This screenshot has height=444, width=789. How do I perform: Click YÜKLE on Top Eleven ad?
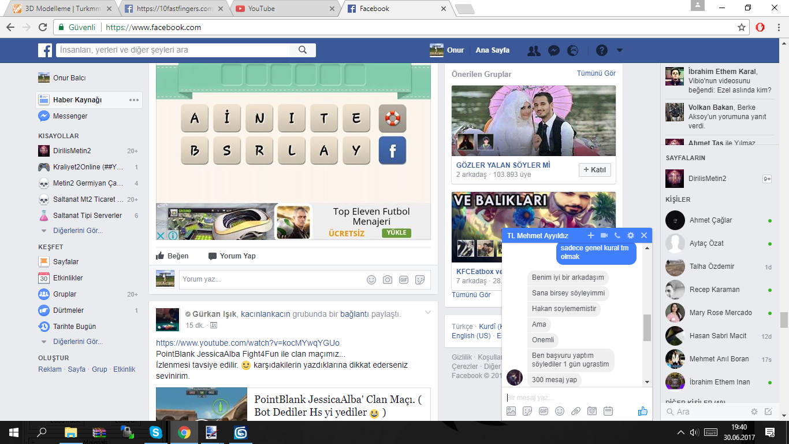coord(396,233)
